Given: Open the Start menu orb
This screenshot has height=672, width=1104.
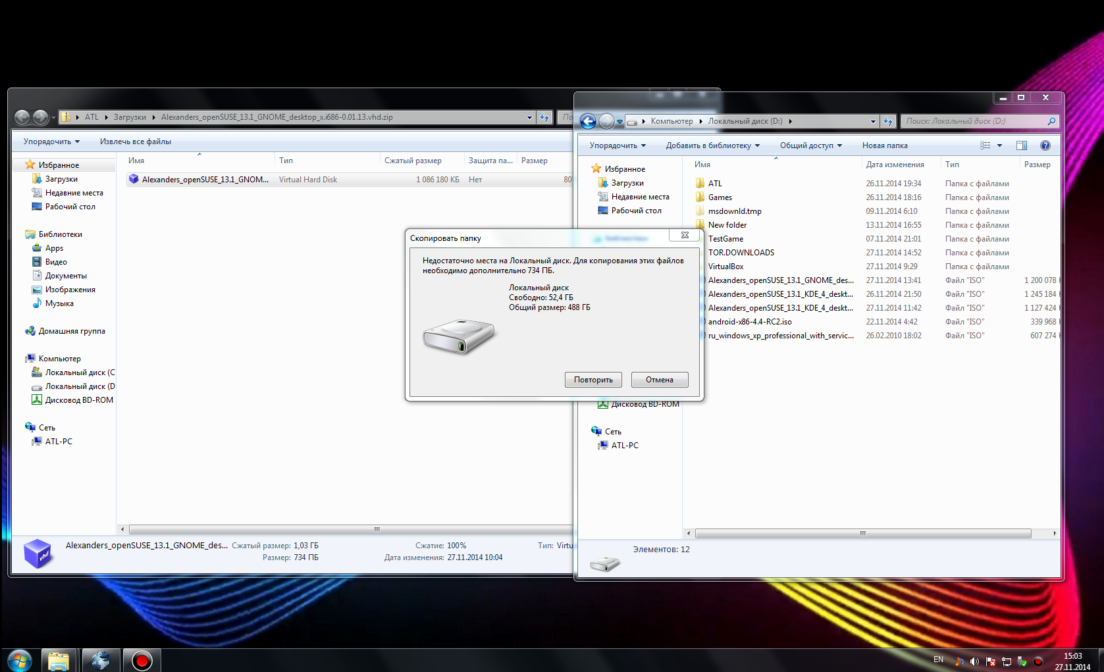Looking at the screenshot, I should (19, 660).
